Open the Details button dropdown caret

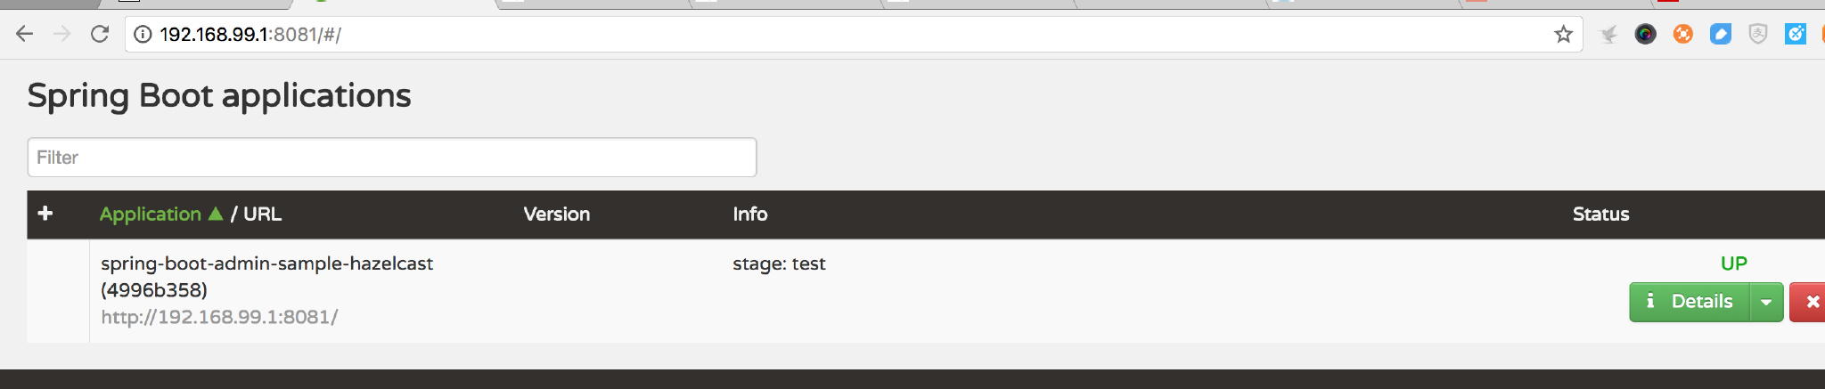(1766, 303)
